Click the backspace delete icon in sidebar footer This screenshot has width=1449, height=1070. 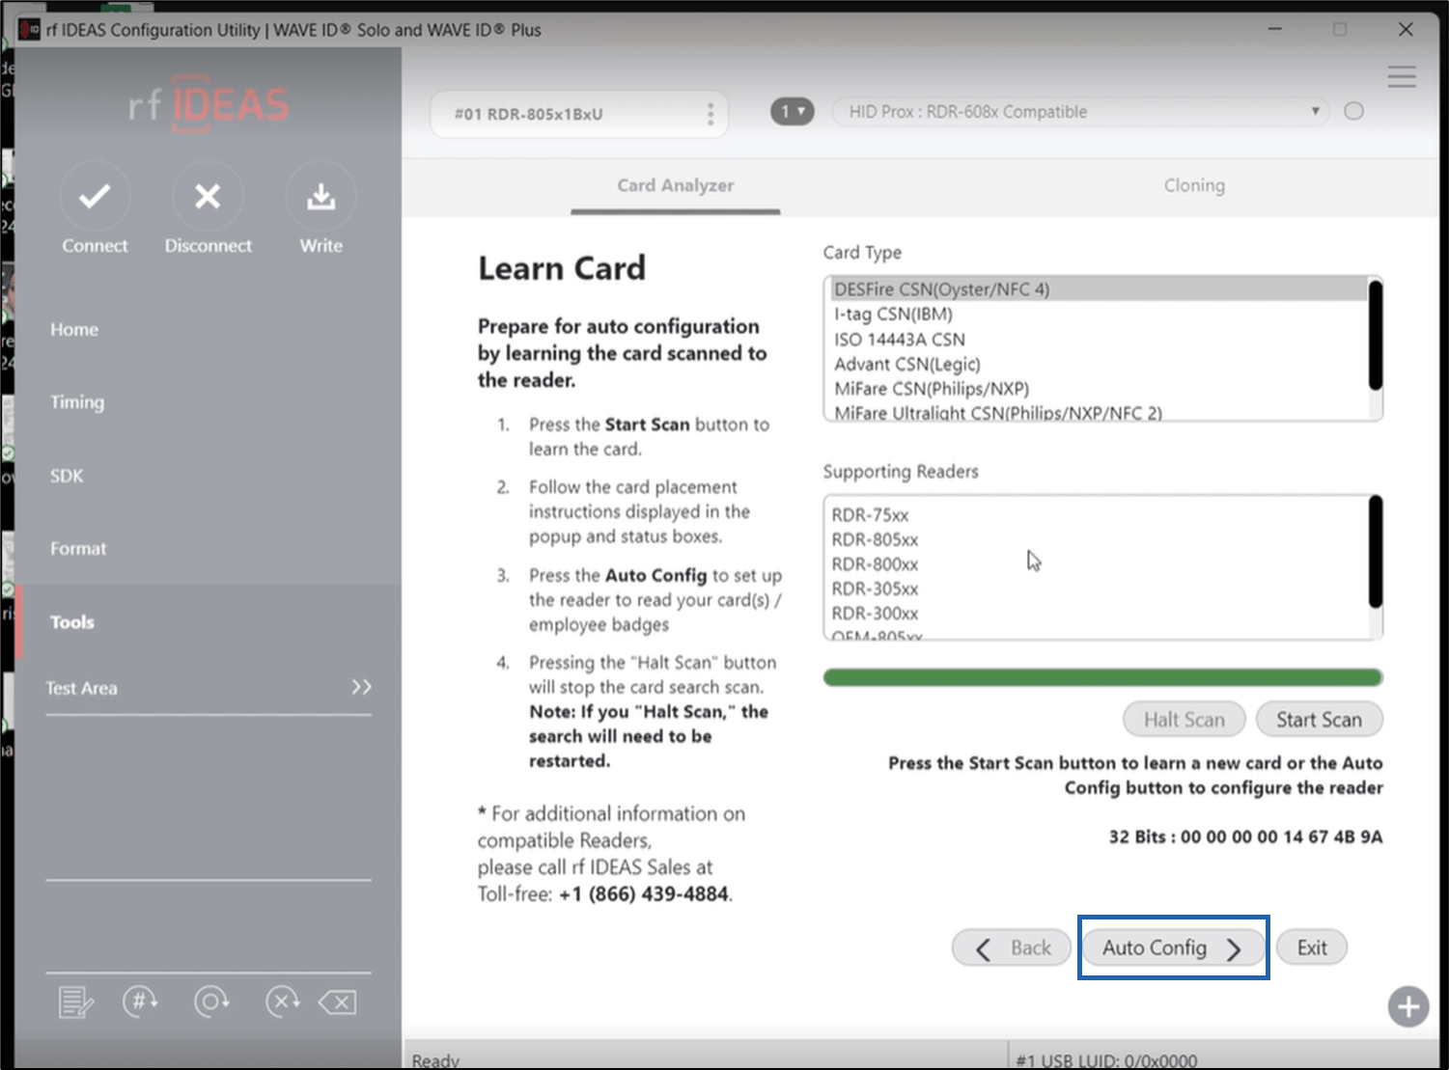click(338, 1002)
